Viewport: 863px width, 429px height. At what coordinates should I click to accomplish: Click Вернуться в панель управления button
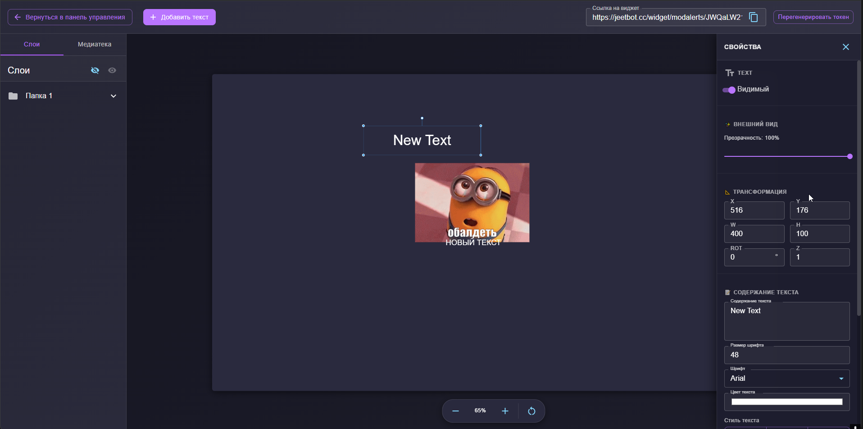(70, 17)
